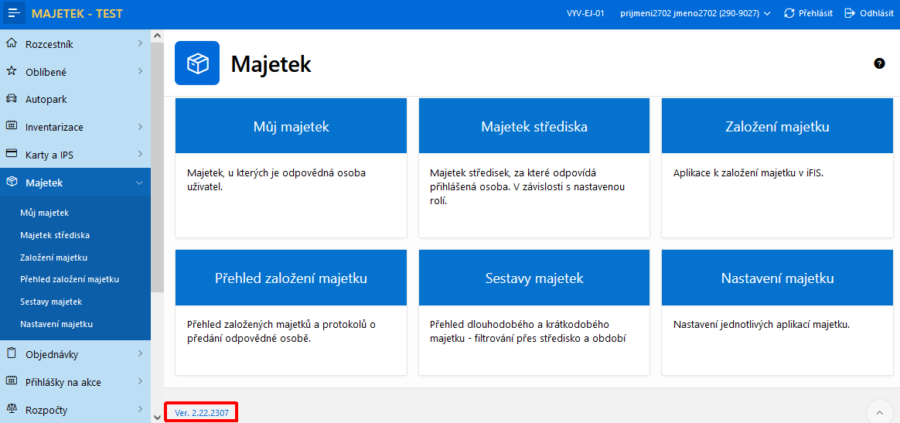Image resolution: width=900 pixels, height=423 pixels.
Task: Click the sidebar scrollbar down arrow
Action: (157, 418)
